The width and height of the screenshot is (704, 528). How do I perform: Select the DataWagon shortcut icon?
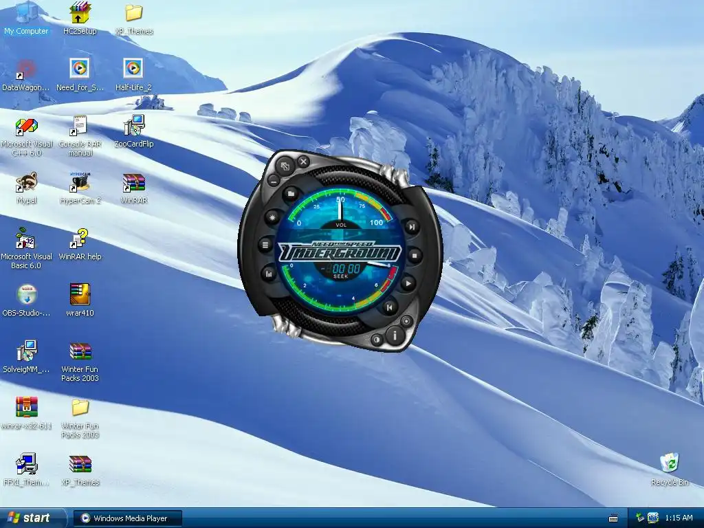click(x=26, y=76)
